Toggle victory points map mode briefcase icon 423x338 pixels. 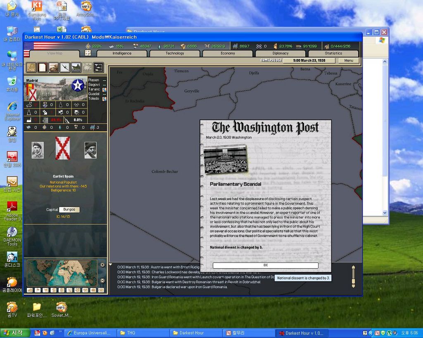click(93, 290)
